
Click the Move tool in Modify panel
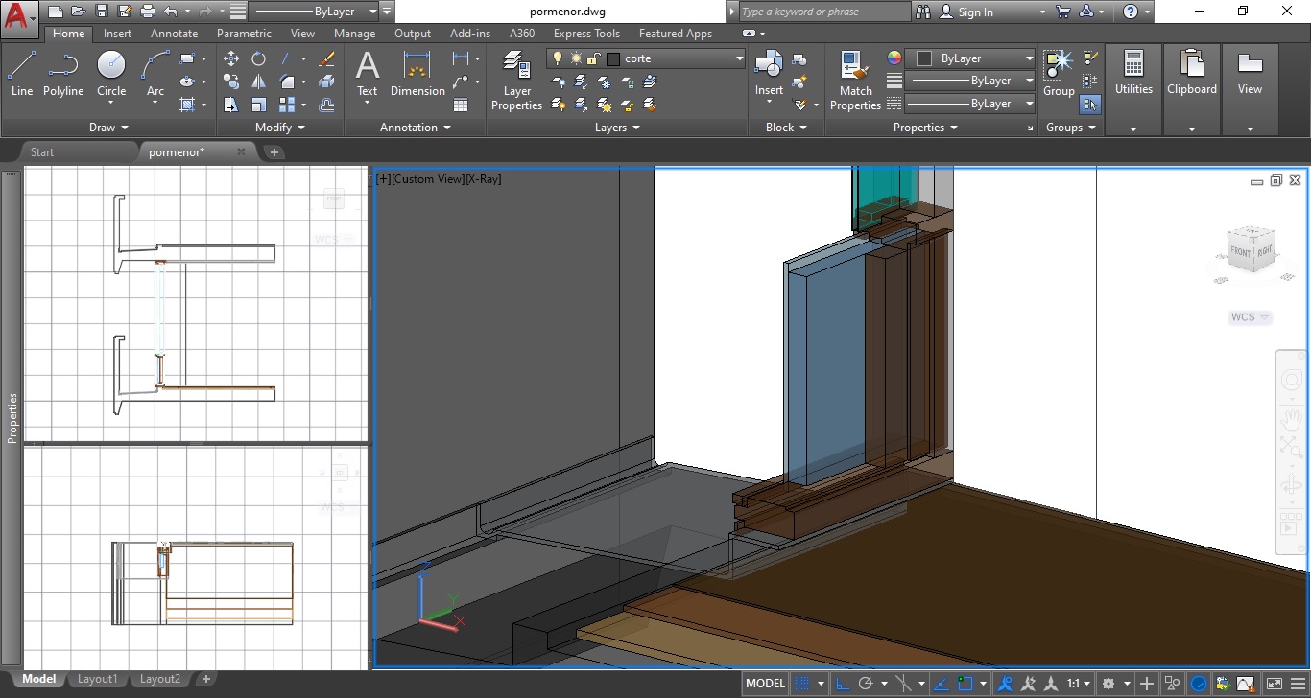231,58
